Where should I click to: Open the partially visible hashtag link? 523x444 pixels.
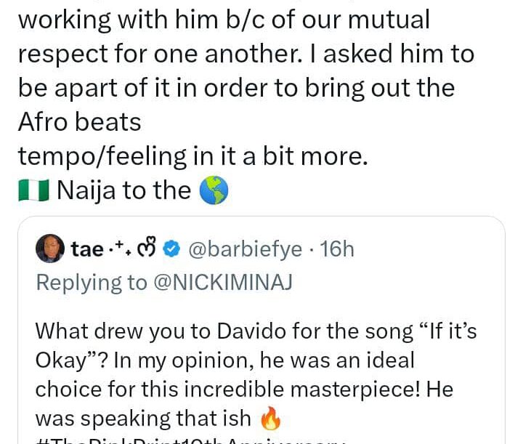pos(196,440)
